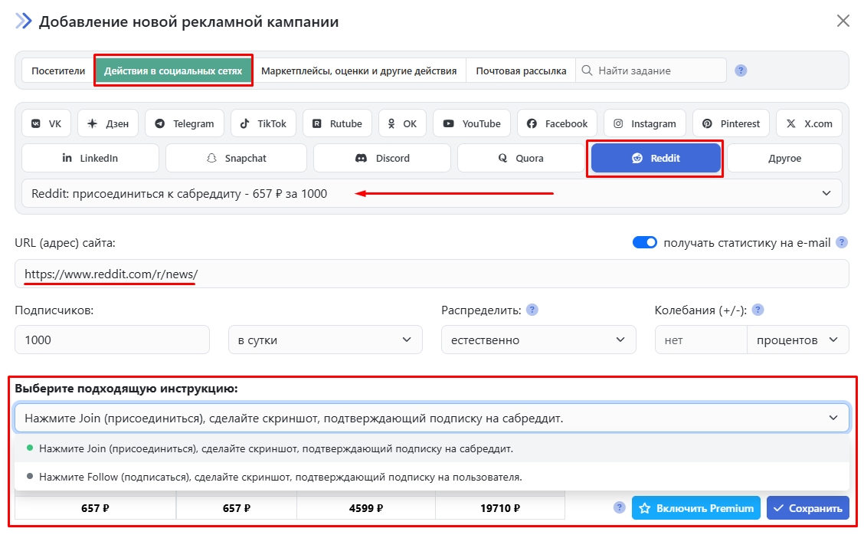
Task: Select the YouTube platform button
Action: (471, 123)
